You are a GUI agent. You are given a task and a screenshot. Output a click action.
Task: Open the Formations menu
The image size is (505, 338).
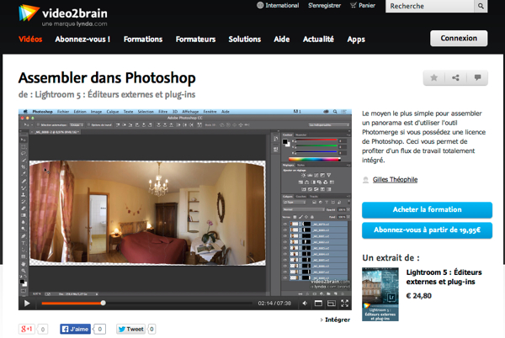(143, 40)
